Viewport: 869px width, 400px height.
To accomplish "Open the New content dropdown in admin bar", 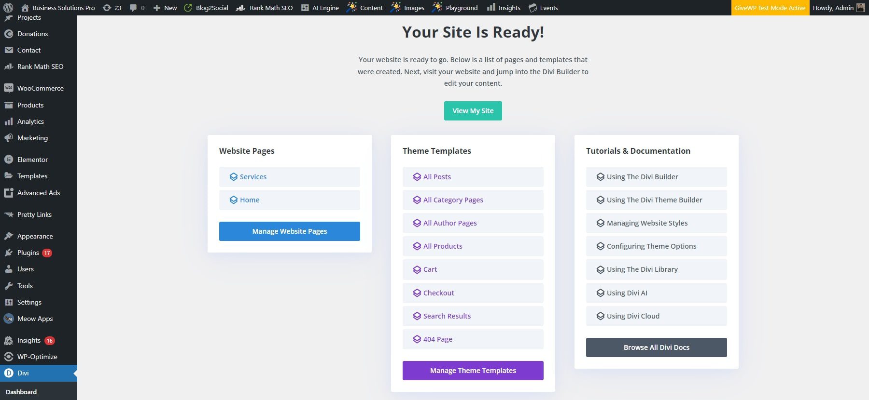I will pos(165,8).
